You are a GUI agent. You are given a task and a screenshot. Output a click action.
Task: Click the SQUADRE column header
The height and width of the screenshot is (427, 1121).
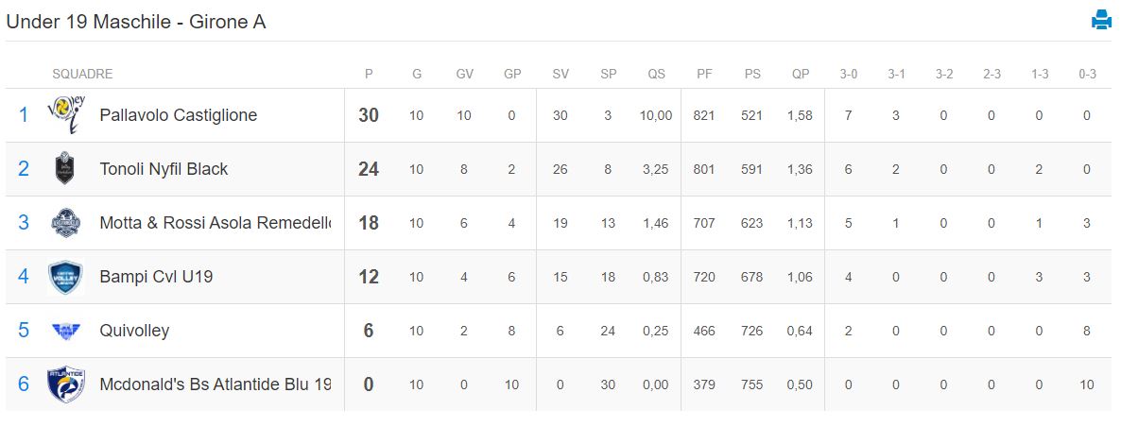tap(82, 75)
